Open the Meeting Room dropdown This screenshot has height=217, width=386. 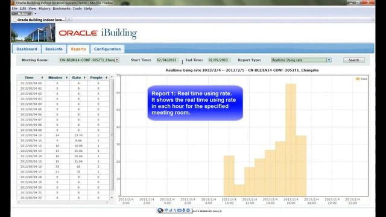pyautogui.click(x=117, y=60)
